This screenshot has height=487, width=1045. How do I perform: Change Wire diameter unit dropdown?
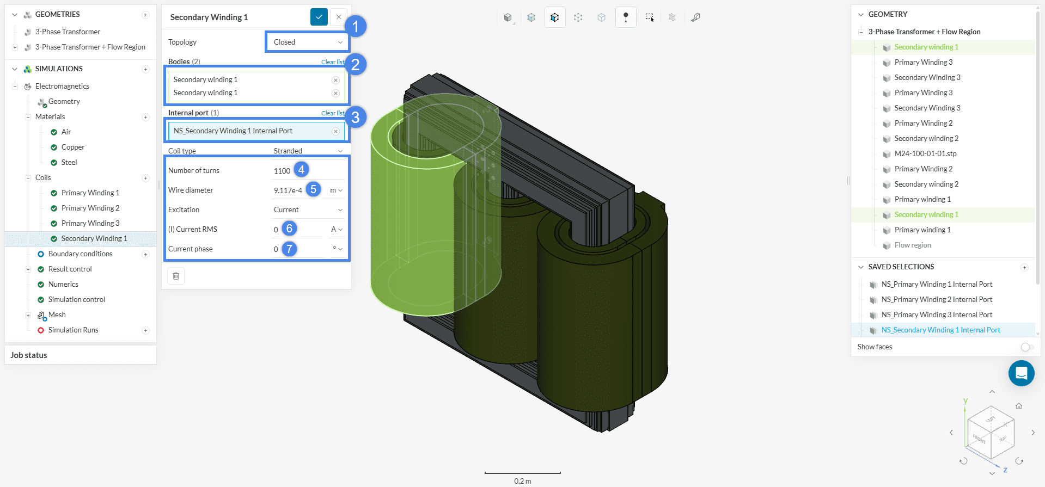(336, 190)
